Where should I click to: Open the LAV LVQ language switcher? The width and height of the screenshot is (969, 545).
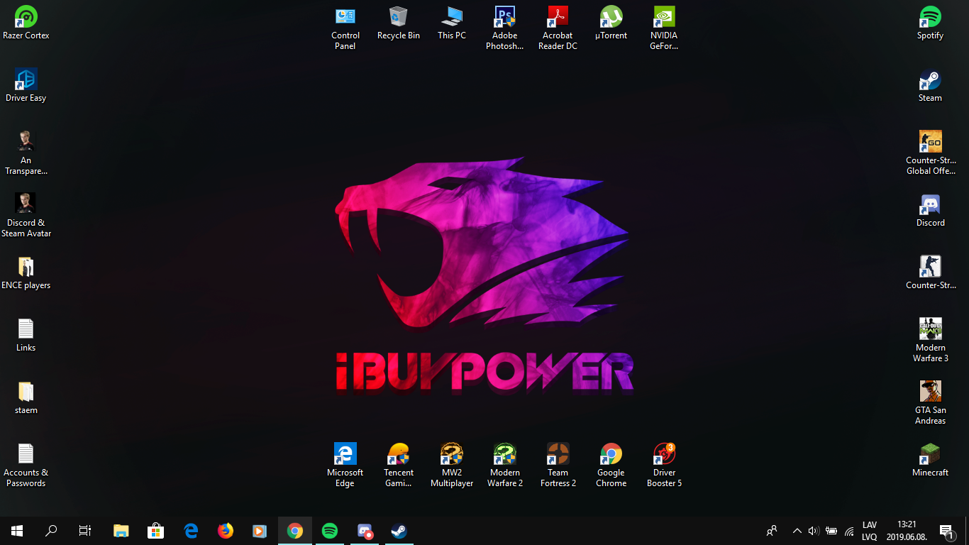pyautogui.click(x=870, y=531)
